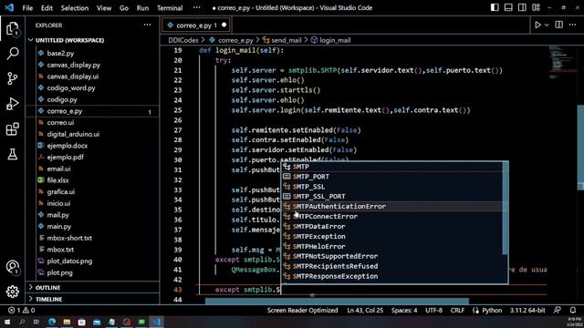Open taskbar search icon
The image size is (584, 328).
click(22, 322)
